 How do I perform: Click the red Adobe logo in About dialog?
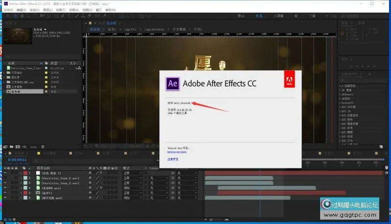[289, 79]
